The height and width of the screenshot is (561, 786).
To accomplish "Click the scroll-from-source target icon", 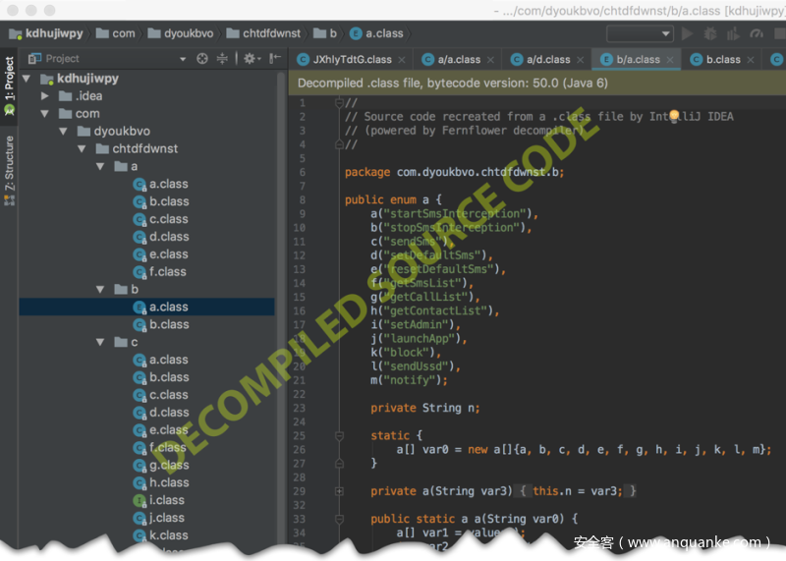I will 202,59.
